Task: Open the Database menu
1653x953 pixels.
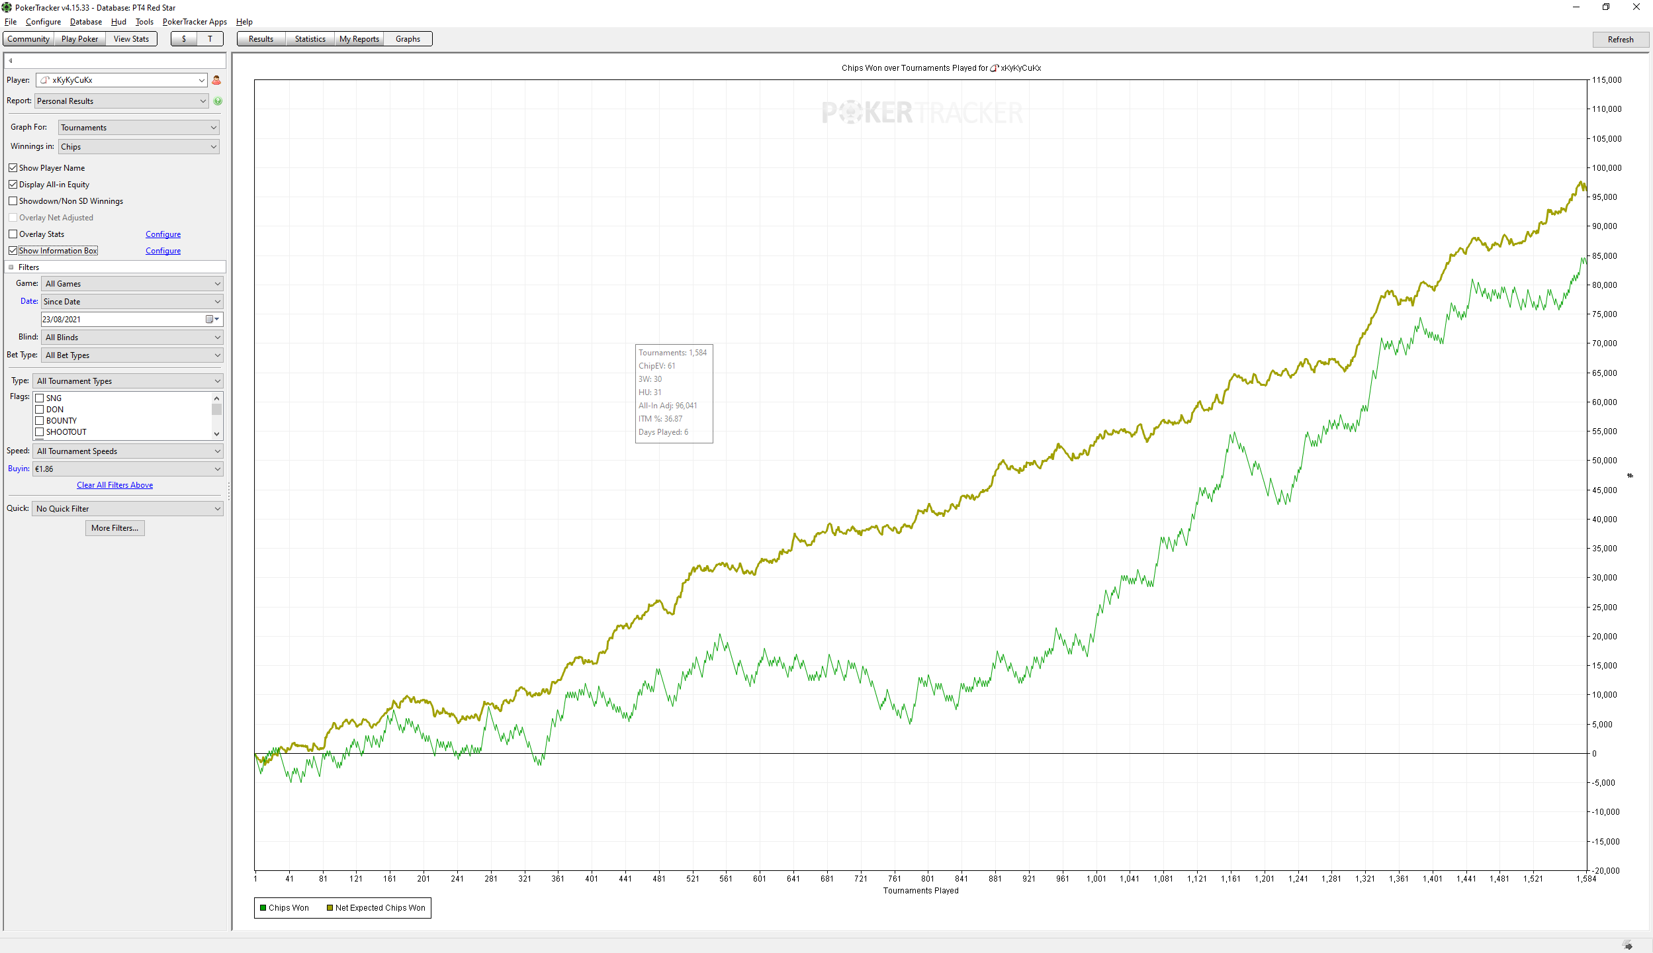Action: [85, 22]
